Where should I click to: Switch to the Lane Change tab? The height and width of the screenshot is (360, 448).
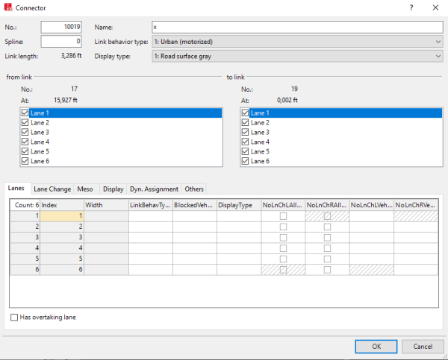52,189
